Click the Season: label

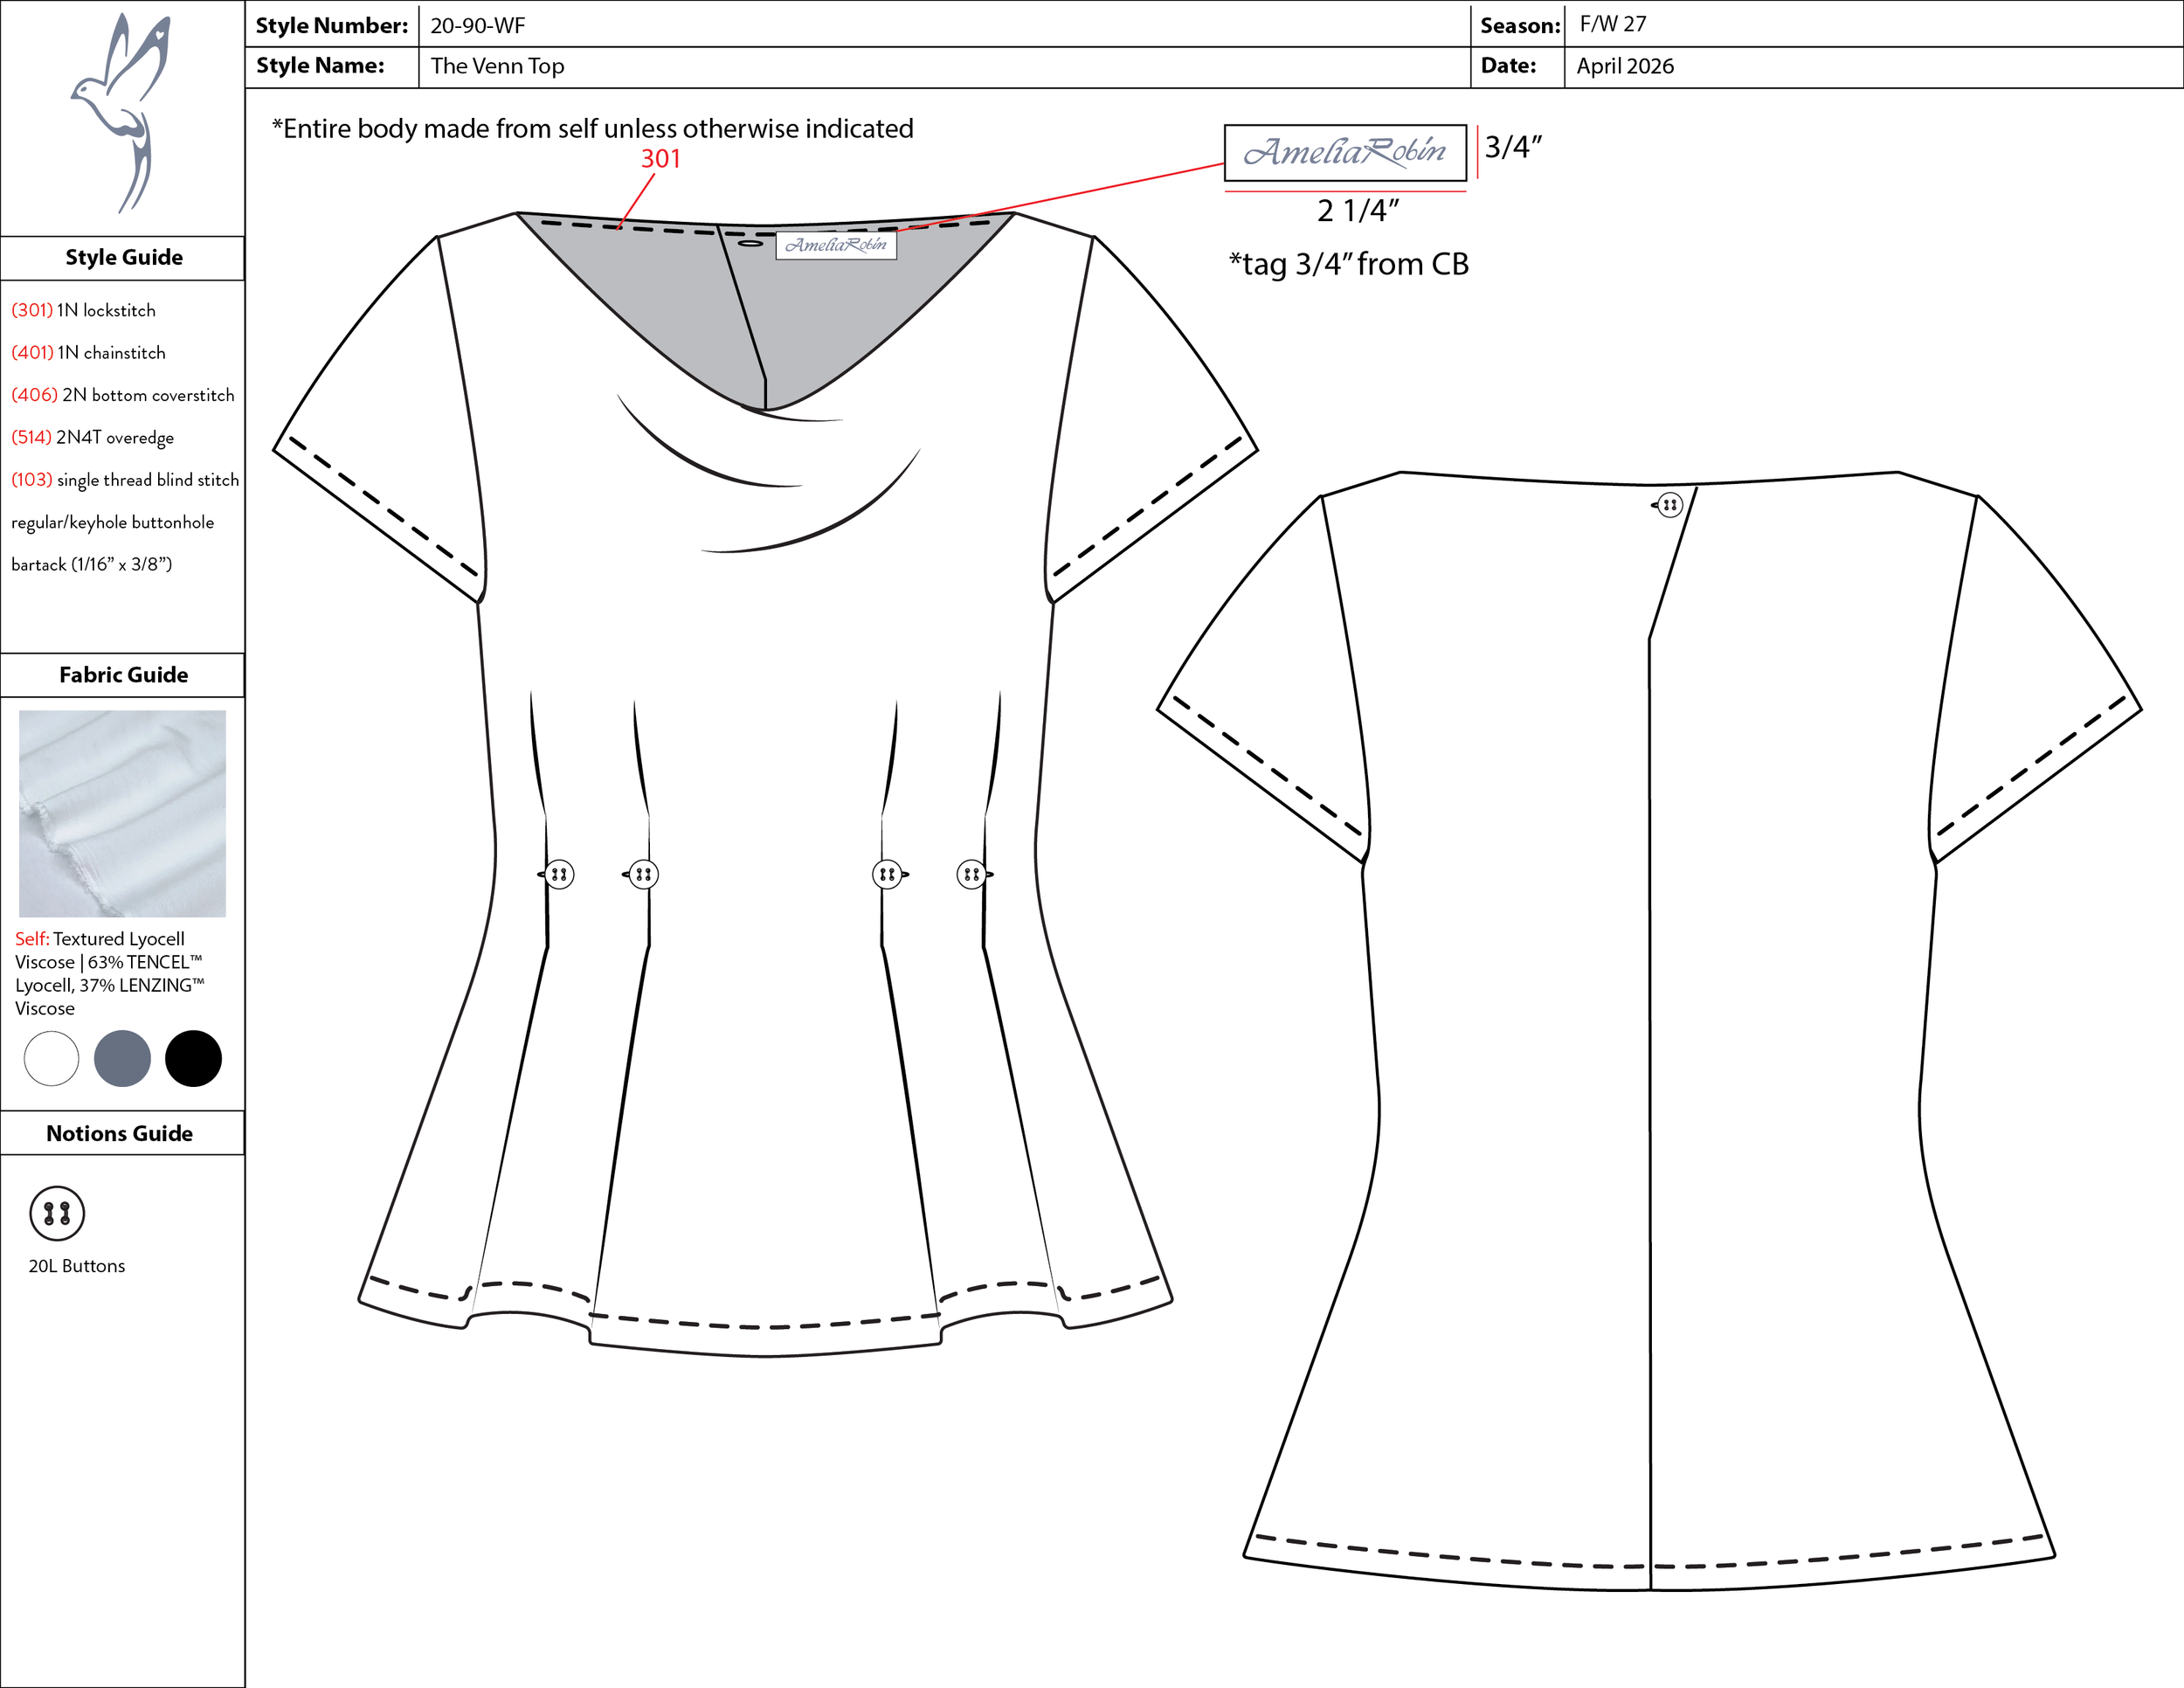click(x=1521, y=26)
